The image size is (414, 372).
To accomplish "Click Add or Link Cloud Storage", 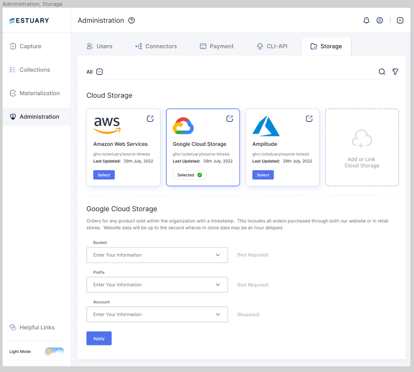I will point(362,147).
